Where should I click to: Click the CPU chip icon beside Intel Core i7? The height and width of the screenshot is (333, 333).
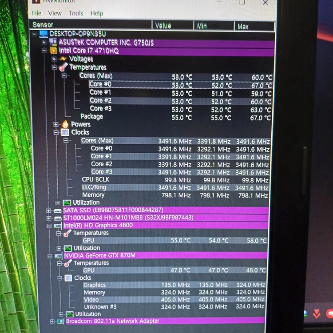pos(53,51)
